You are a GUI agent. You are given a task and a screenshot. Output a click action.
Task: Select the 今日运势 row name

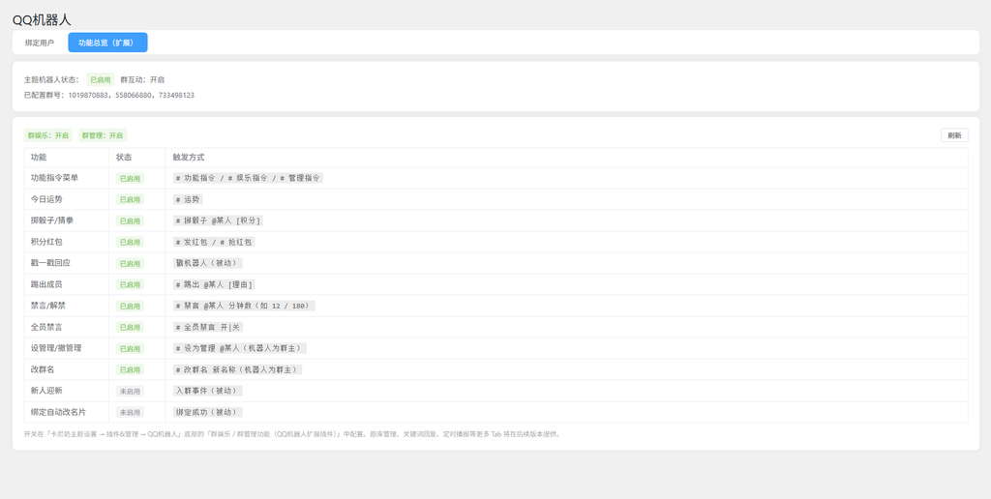(46, 199)
